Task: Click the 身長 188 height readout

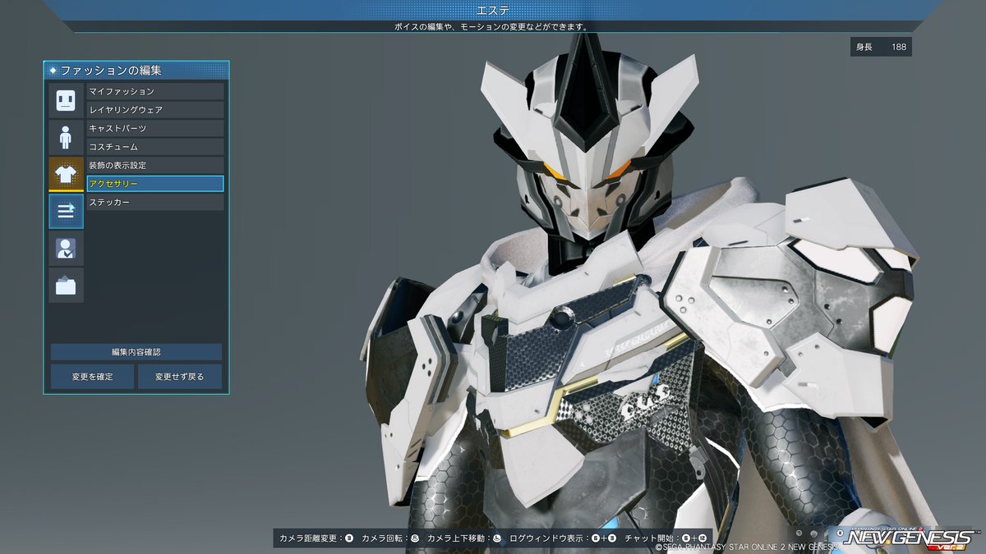Action: tap(881, 47)
